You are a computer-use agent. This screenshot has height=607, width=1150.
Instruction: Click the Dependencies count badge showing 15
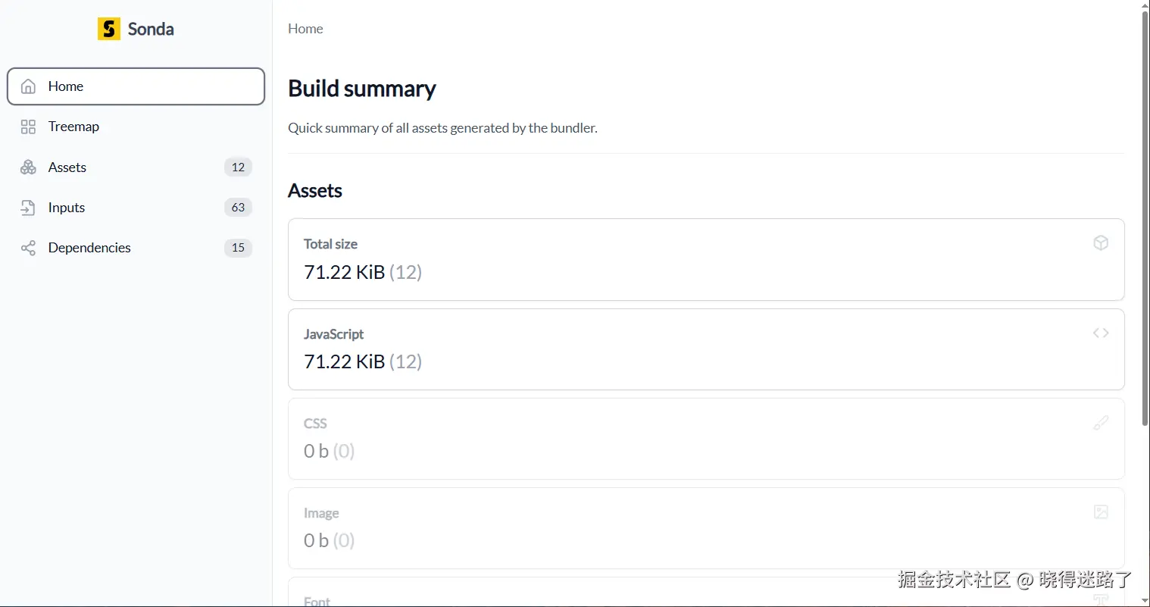click(238, 248)
